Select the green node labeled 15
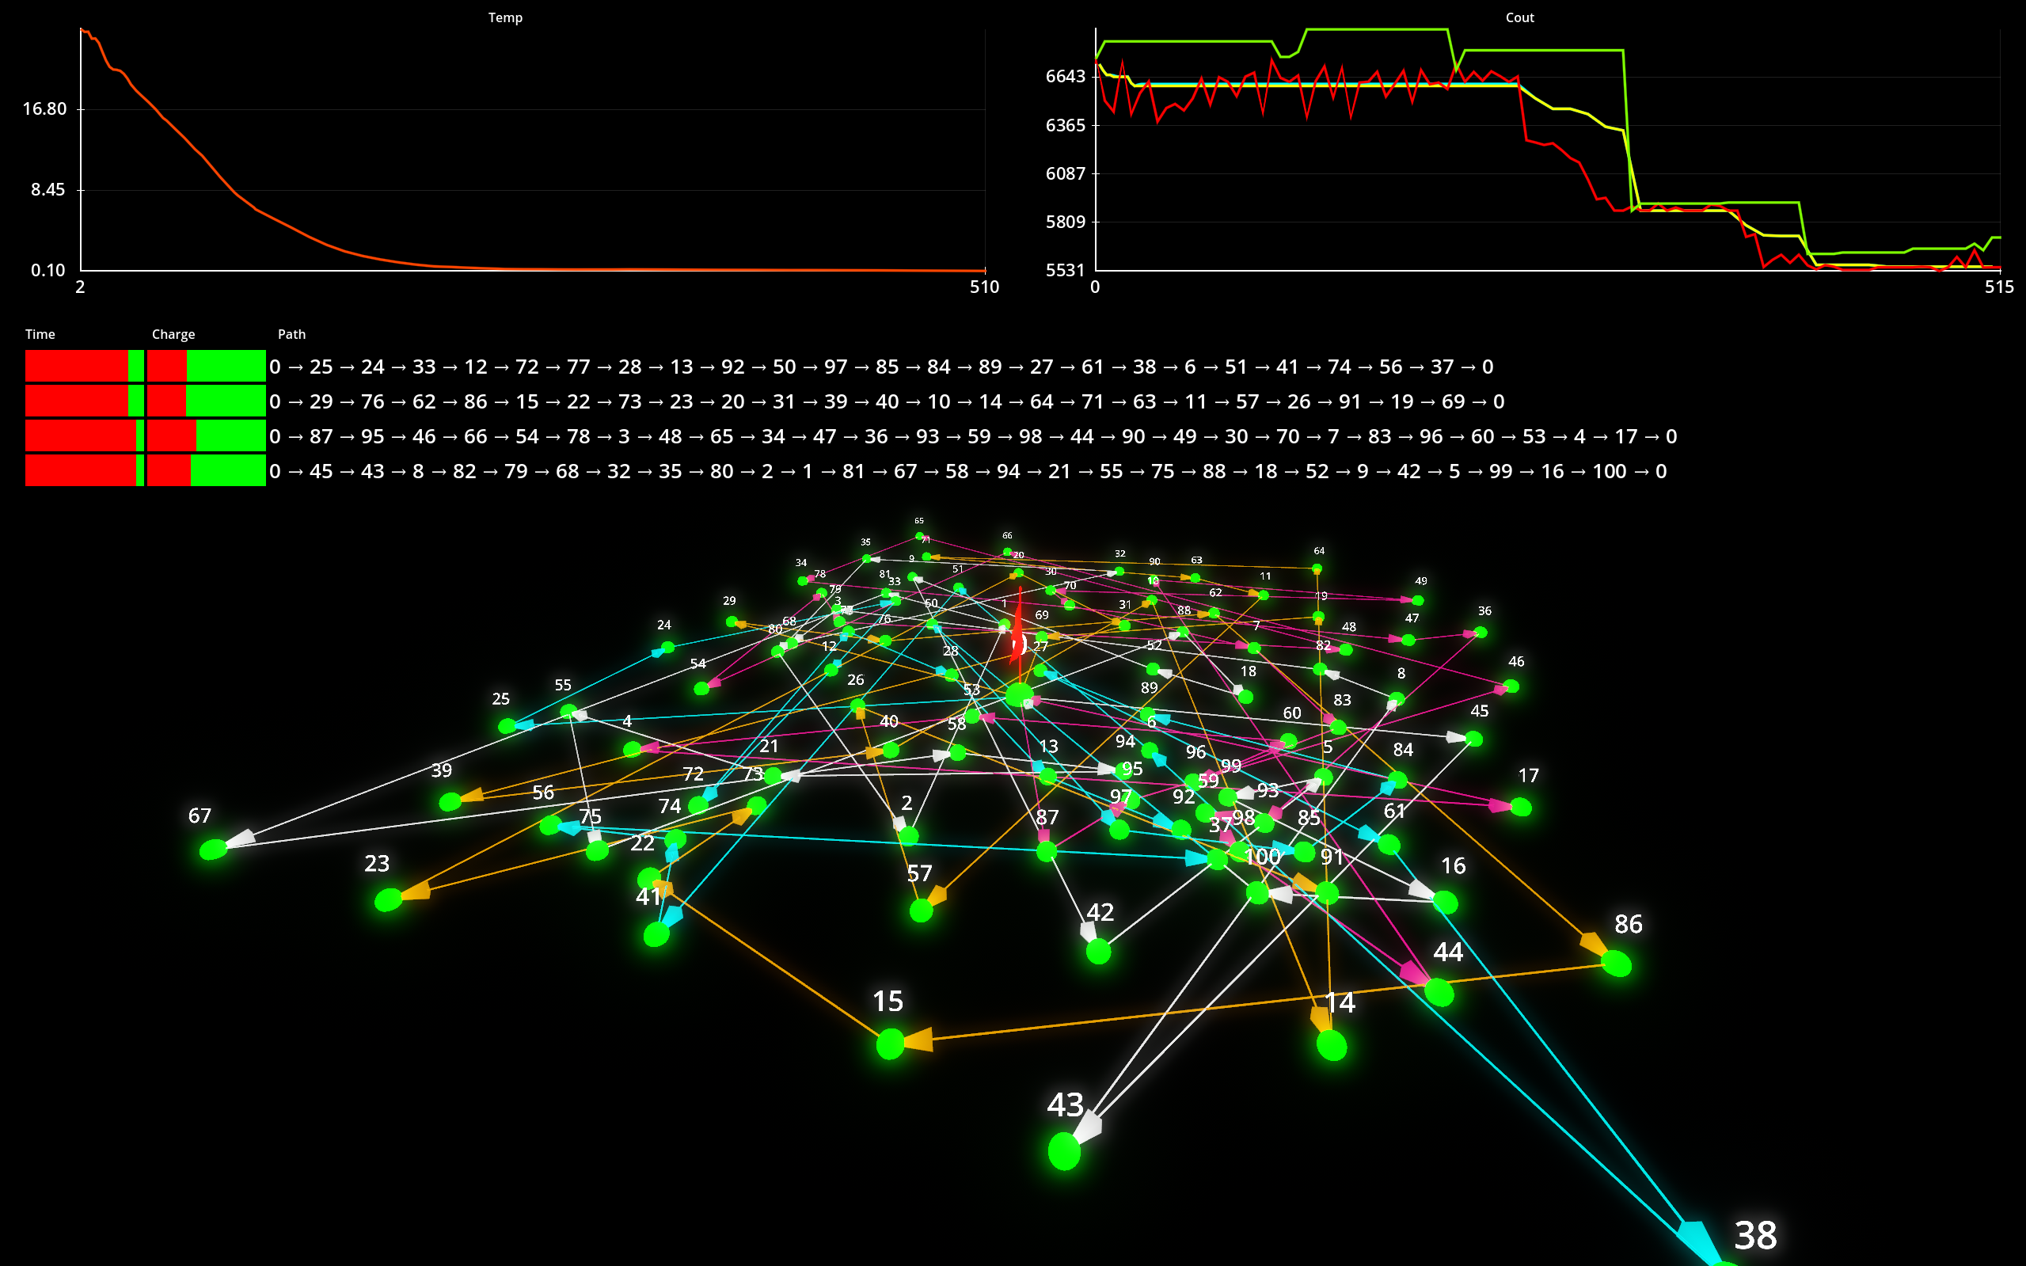The image size is (2026, 1266). point(890,1044)
